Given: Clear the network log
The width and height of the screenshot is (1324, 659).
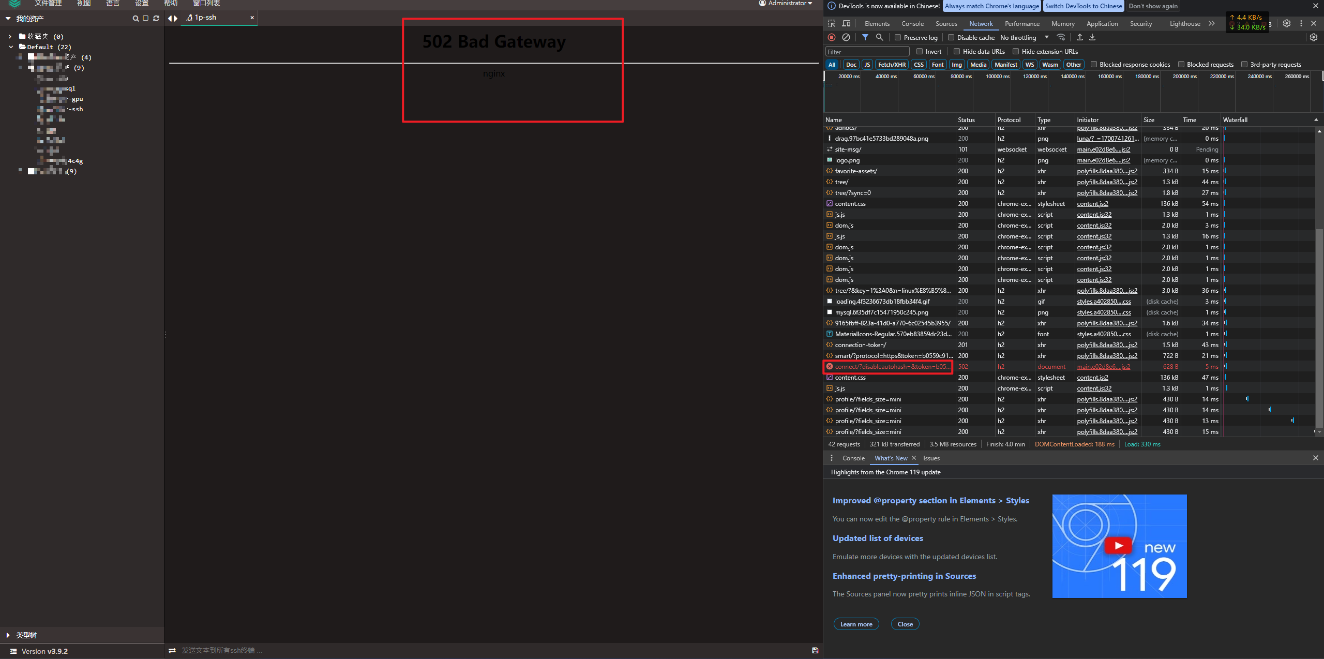Looking at the screenshot, I should 846,37.
